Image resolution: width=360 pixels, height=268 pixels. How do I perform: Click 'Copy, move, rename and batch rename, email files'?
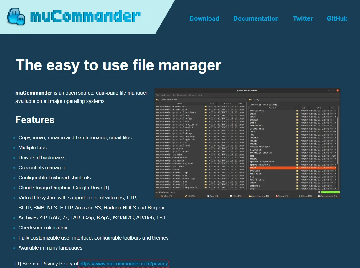click(x=75, y=137)
